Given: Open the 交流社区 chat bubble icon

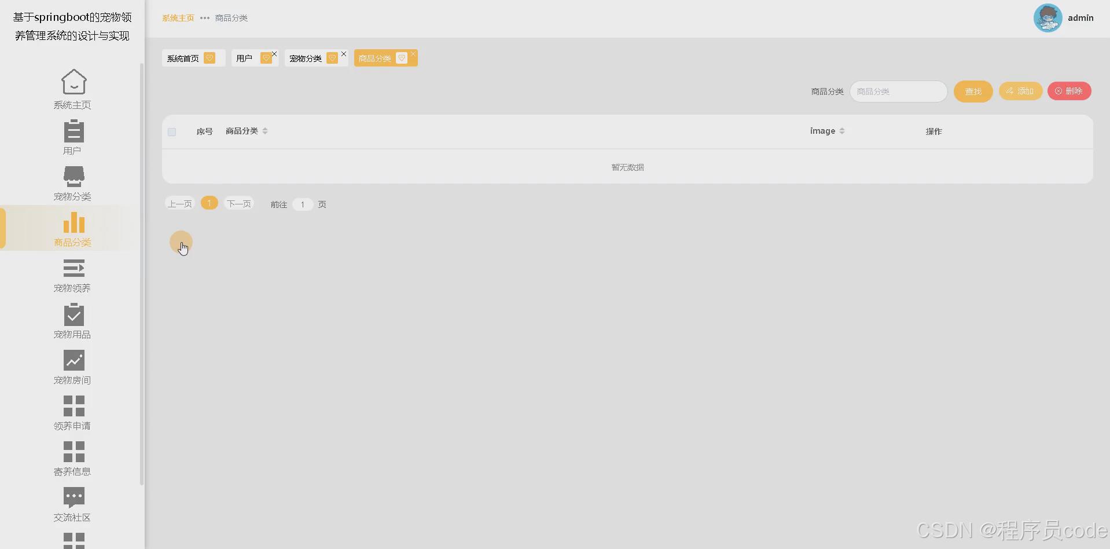Looking at the screenshot, I should tap(73, 497).
